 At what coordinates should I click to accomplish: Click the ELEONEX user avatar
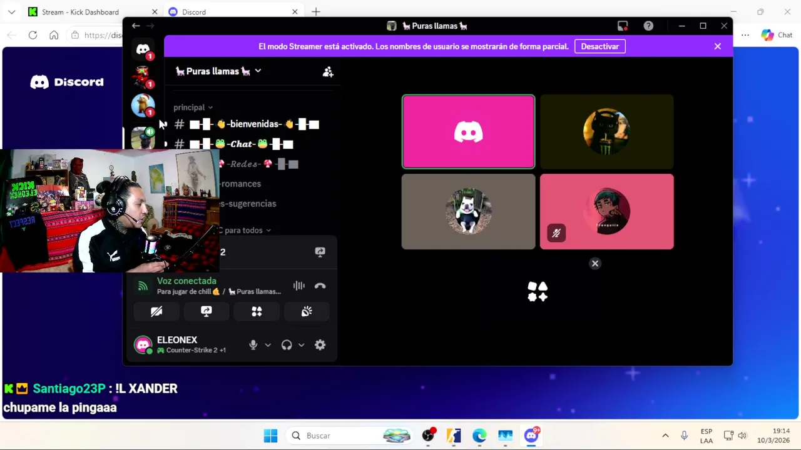143,345
